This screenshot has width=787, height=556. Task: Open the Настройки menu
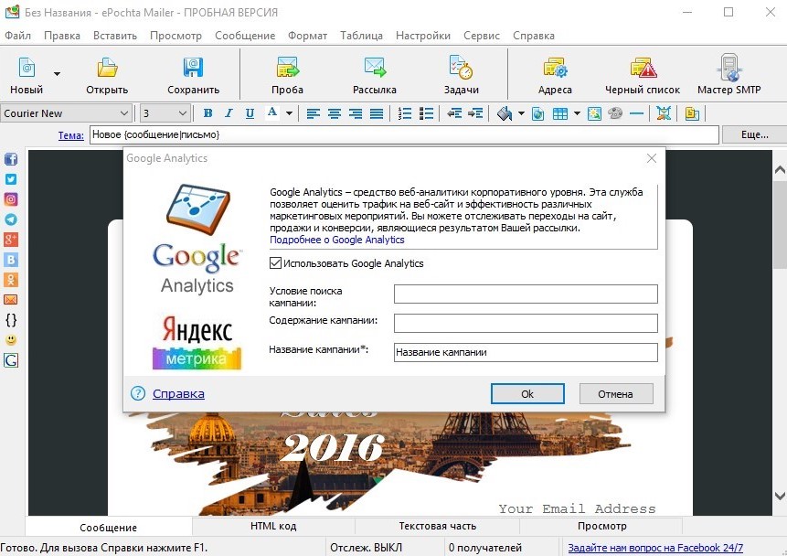point(423,36)
